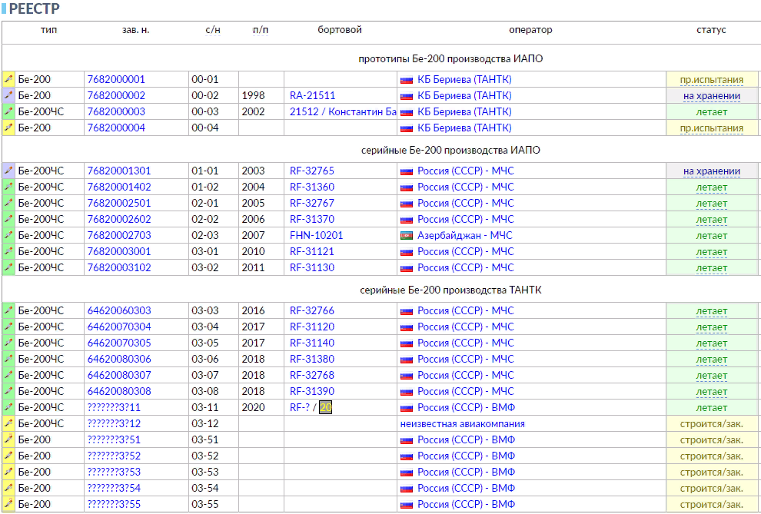Open the serial link ???????3?11
761x514 pixels.
(114, 407)
